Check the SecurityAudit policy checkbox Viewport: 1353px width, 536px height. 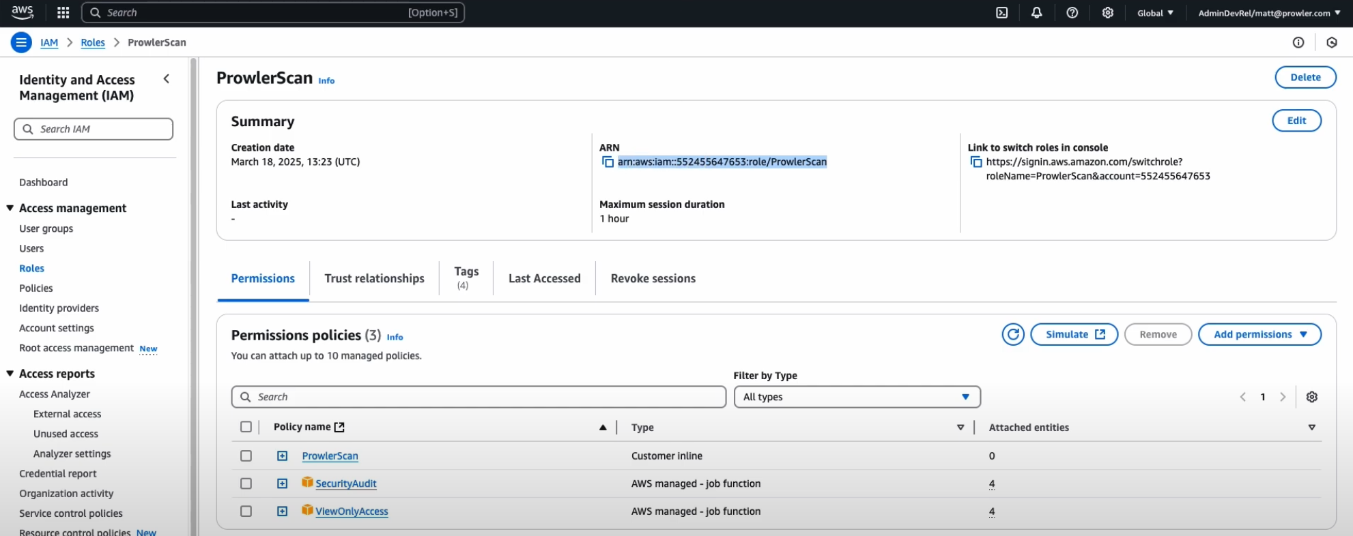tap(246, 483)
